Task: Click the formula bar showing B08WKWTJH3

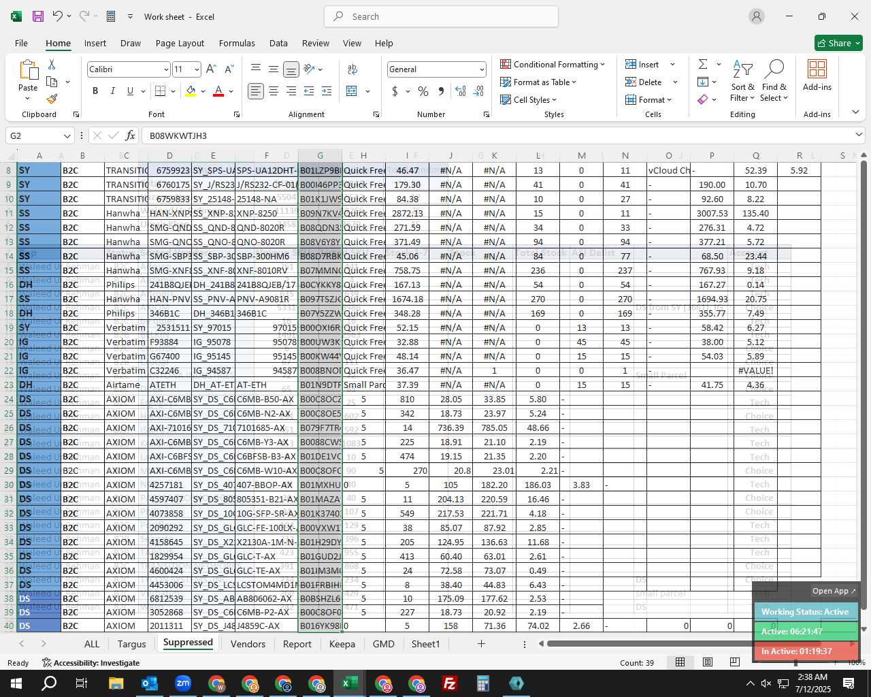Action: coord(504,135)
